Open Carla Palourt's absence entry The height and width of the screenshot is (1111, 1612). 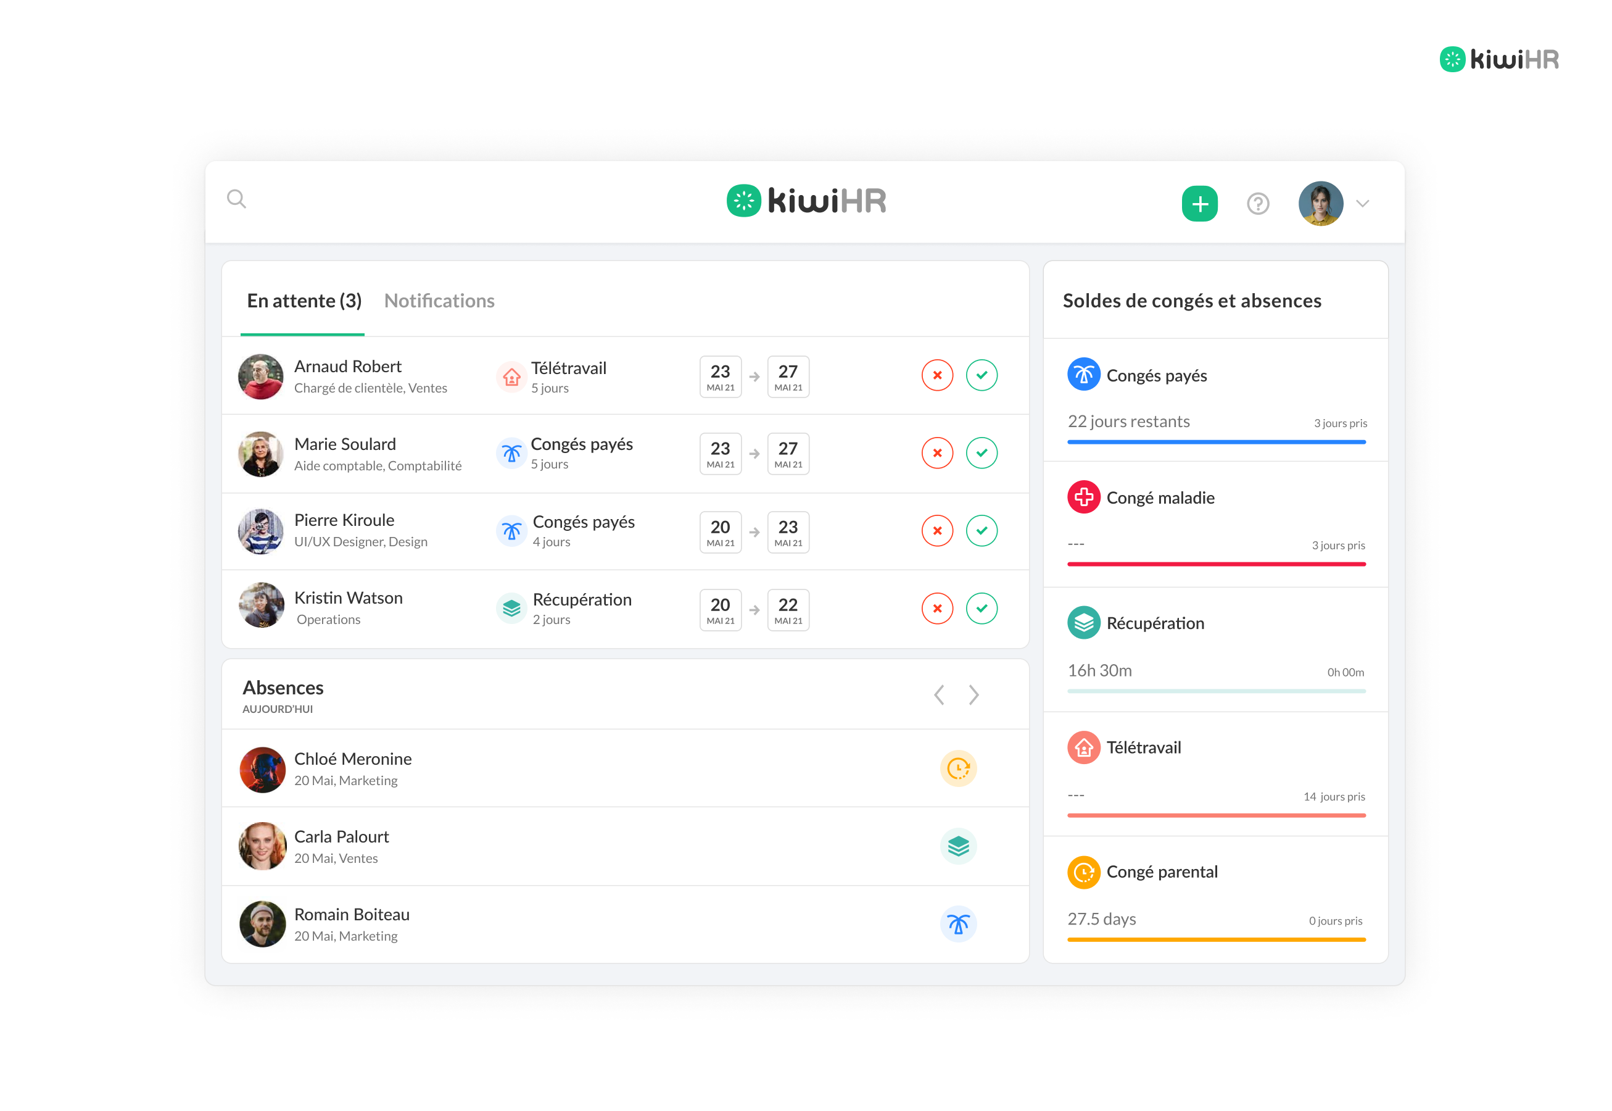[625, 846]
